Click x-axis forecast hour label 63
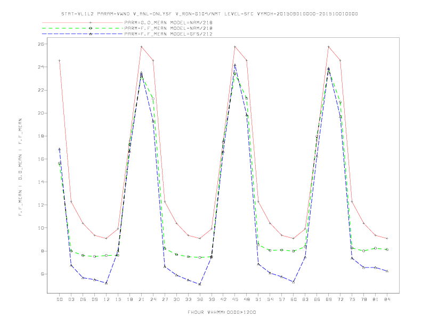 [x=305, y=299]
